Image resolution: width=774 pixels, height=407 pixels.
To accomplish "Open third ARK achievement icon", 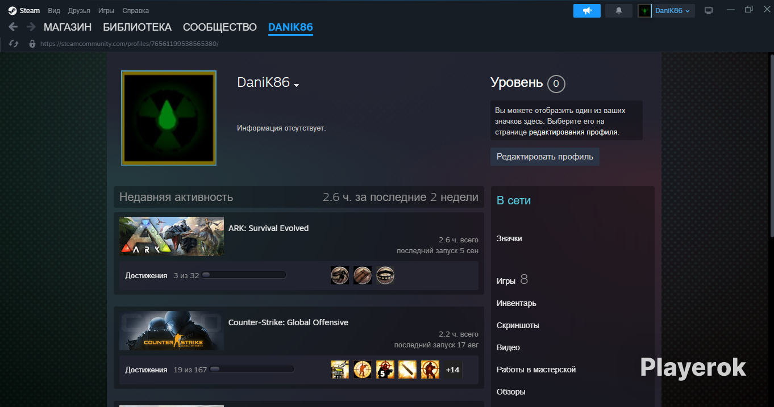I will click(385, 275).
